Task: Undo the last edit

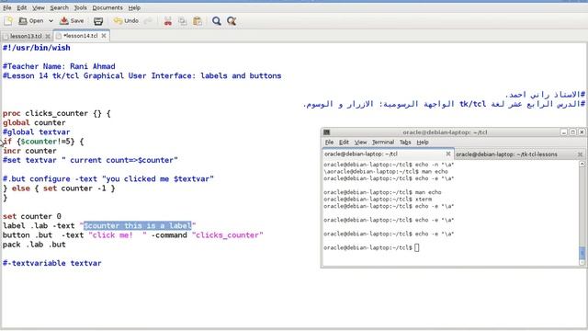Action: [126, 21]
